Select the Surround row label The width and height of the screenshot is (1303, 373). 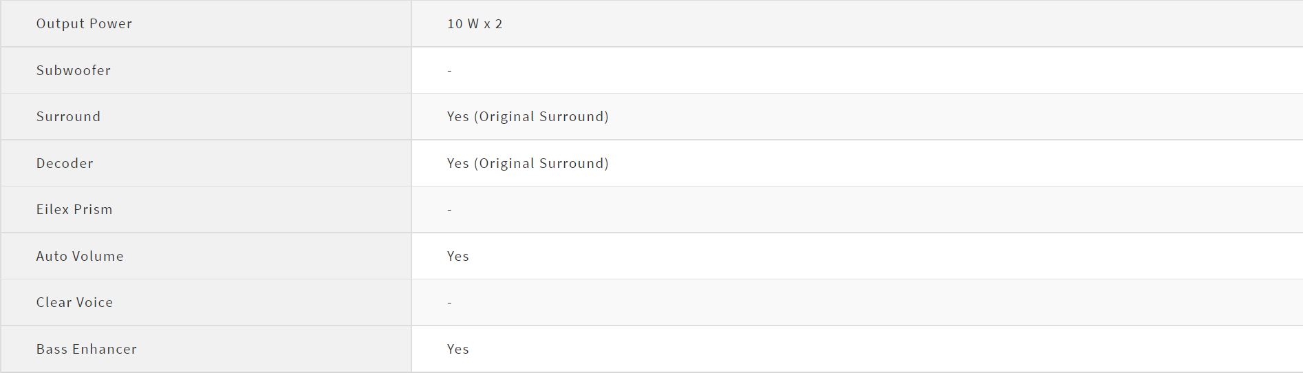tap(68, 116)
